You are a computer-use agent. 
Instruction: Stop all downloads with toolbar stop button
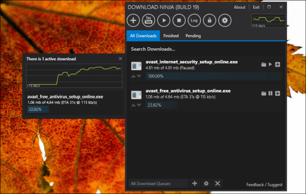coord(179,20)
